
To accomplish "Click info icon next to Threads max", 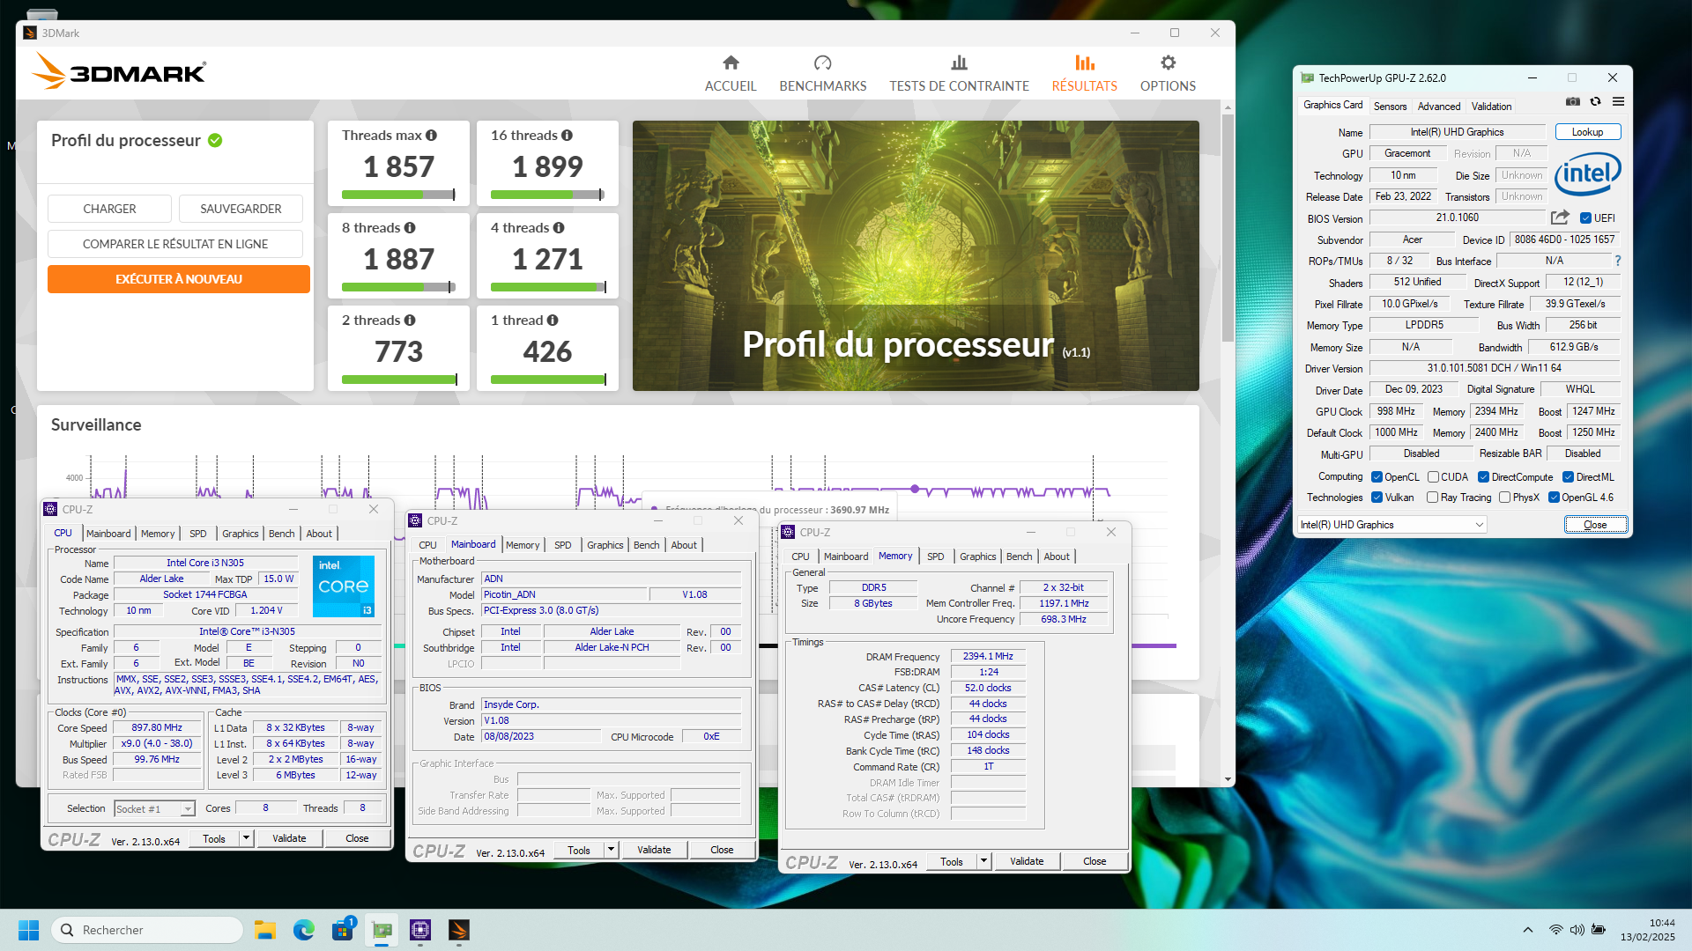I will tap(431, 136).
